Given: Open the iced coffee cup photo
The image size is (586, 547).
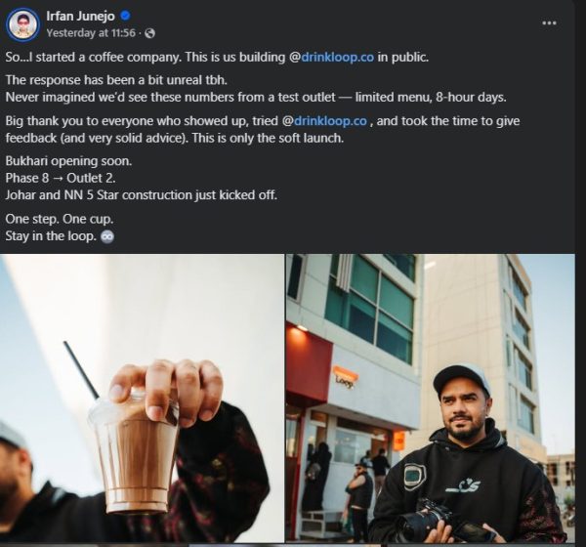Looking at the screenshot, I should (x=142, y=399).
